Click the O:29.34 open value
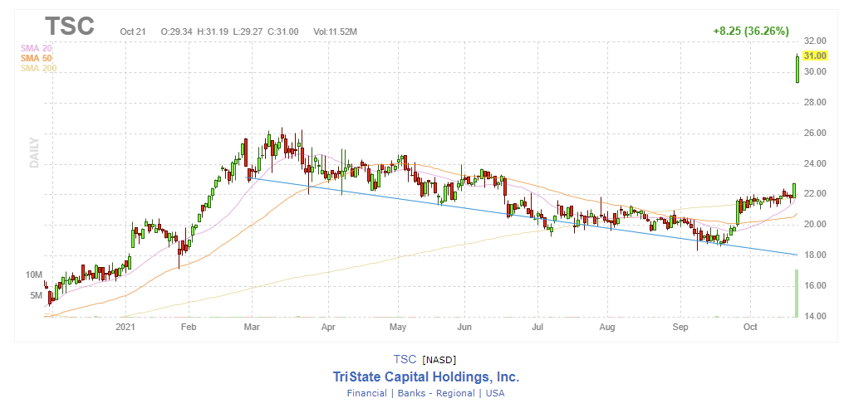 [x=177, y=32]
